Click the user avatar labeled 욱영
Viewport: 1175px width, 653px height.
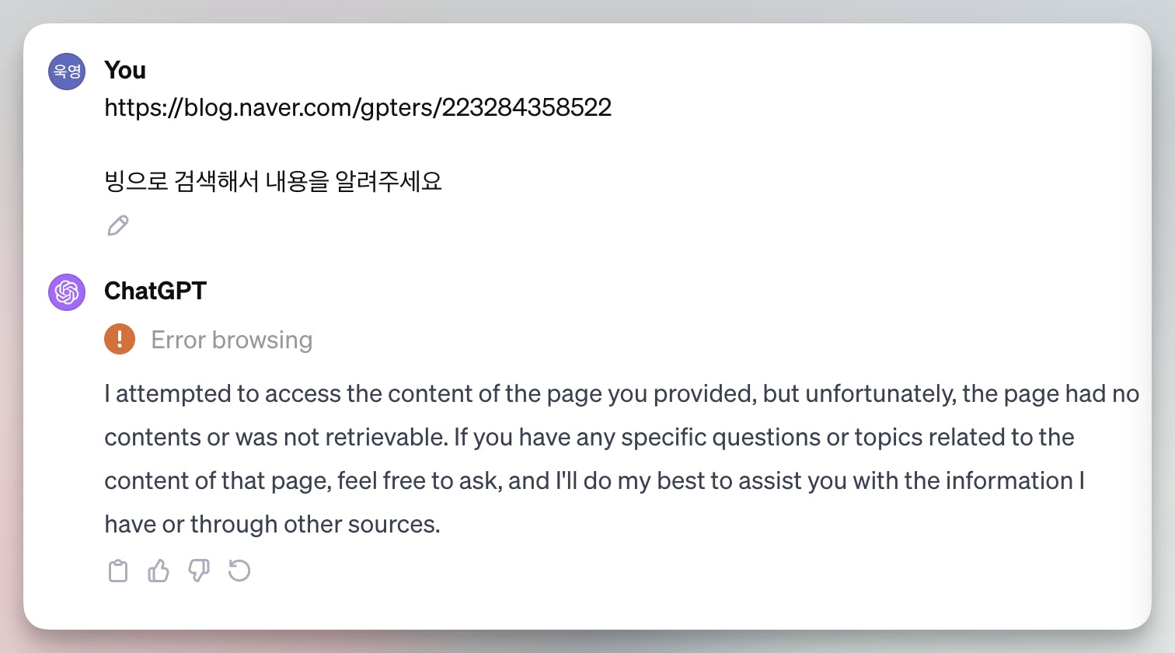coord(67,72)
